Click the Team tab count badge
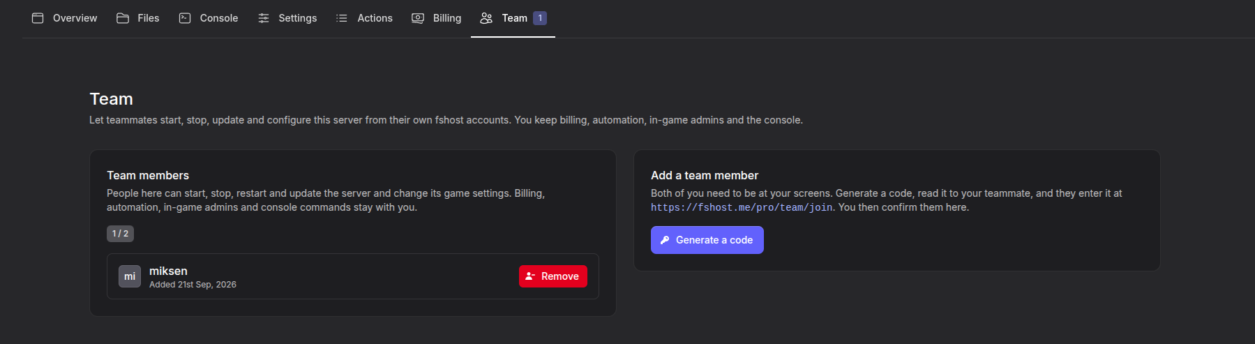 pos(540,18)
